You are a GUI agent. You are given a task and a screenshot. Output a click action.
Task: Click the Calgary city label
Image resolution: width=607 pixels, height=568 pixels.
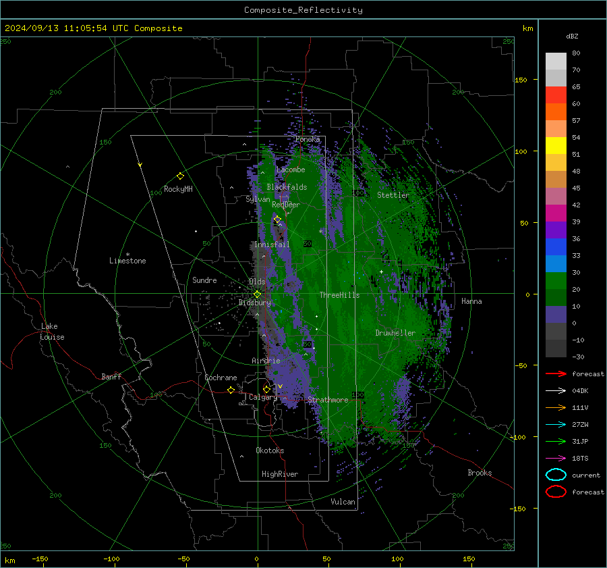(x=263, y=397)
